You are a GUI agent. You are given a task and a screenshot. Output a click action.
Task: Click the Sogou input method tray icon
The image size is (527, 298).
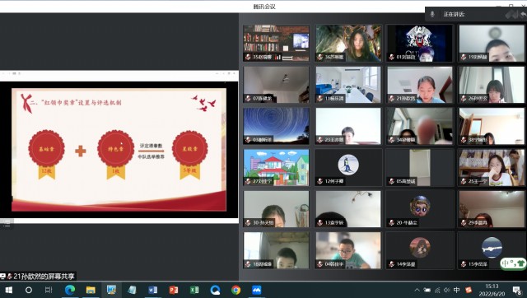(469, 290)
